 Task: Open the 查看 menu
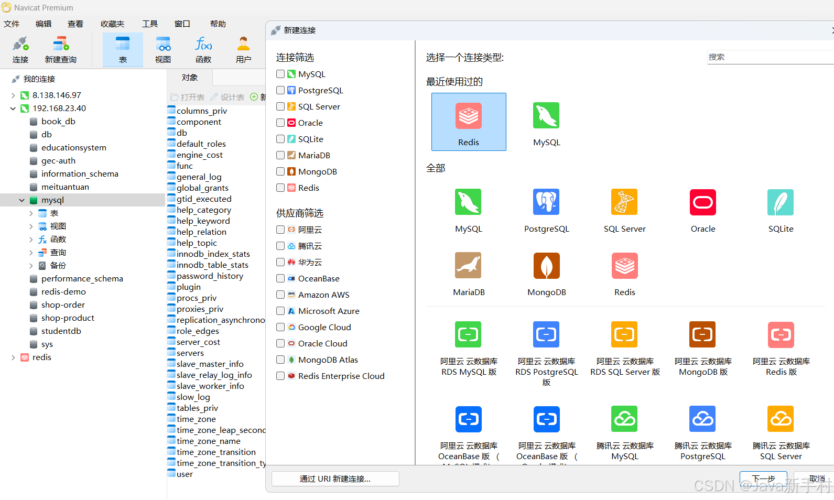(x=75, y=24)
